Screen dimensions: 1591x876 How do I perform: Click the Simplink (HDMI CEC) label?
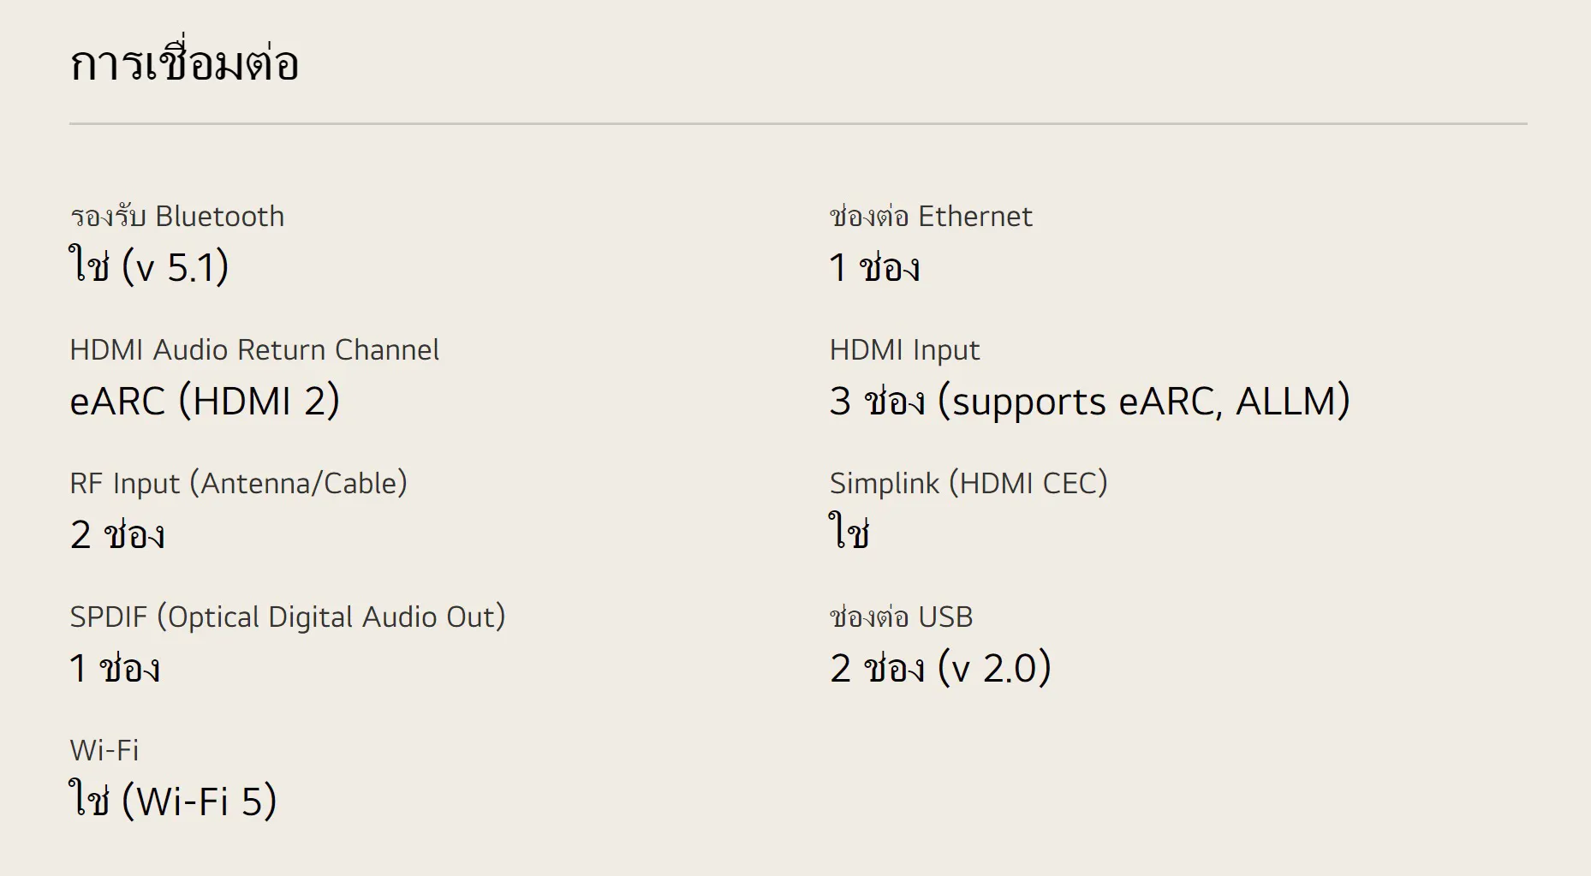pos(968,484)
